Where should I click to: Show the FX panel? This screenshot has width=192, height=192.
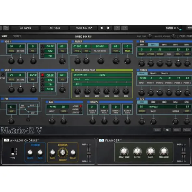click(x=167, y=130)
